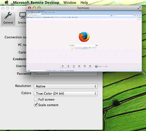Click the homepc window title bar
This screenshot has width=146, height=131.
pos(84,8)
